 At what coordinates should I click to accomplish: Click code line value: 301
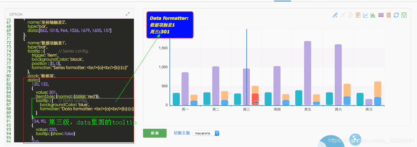pyautogui.click(x=46, y=92)
